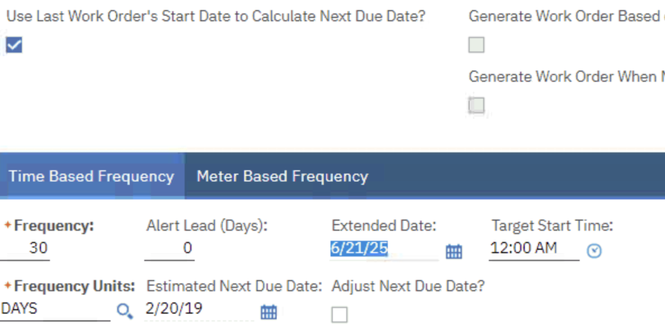This screenshot has width=665, height=331.
Task: Open the Target Start Time clock picker
Action: point(594,251)
